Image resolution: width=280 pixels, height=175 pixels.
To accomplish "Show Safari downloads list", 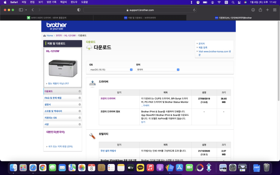I will pos(253,10).
